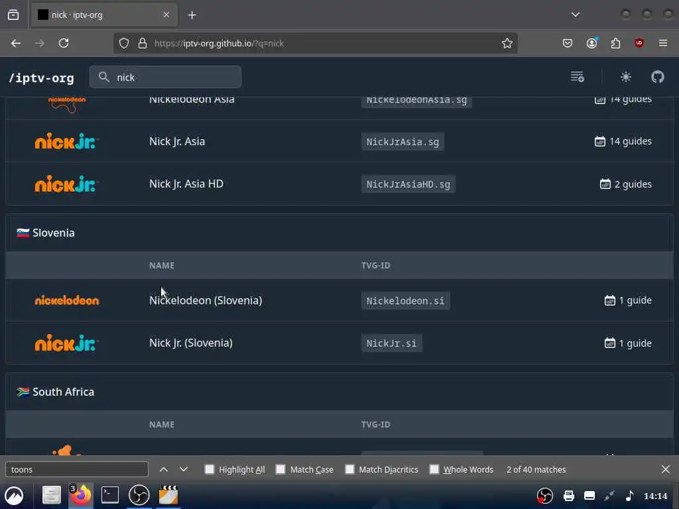The width and height of the screenshot is (679, 509).
Task: Enable the Whole Words checkbox
Action: pos(434,469)
